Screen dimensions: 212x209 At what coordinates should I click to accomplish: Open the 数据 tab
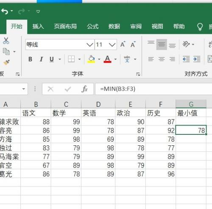(114, 27)
